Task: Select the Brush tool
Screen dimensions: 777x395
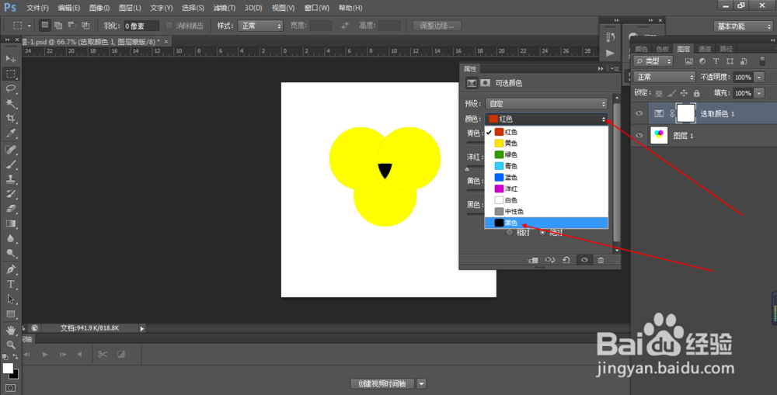Action: [10, 165]
